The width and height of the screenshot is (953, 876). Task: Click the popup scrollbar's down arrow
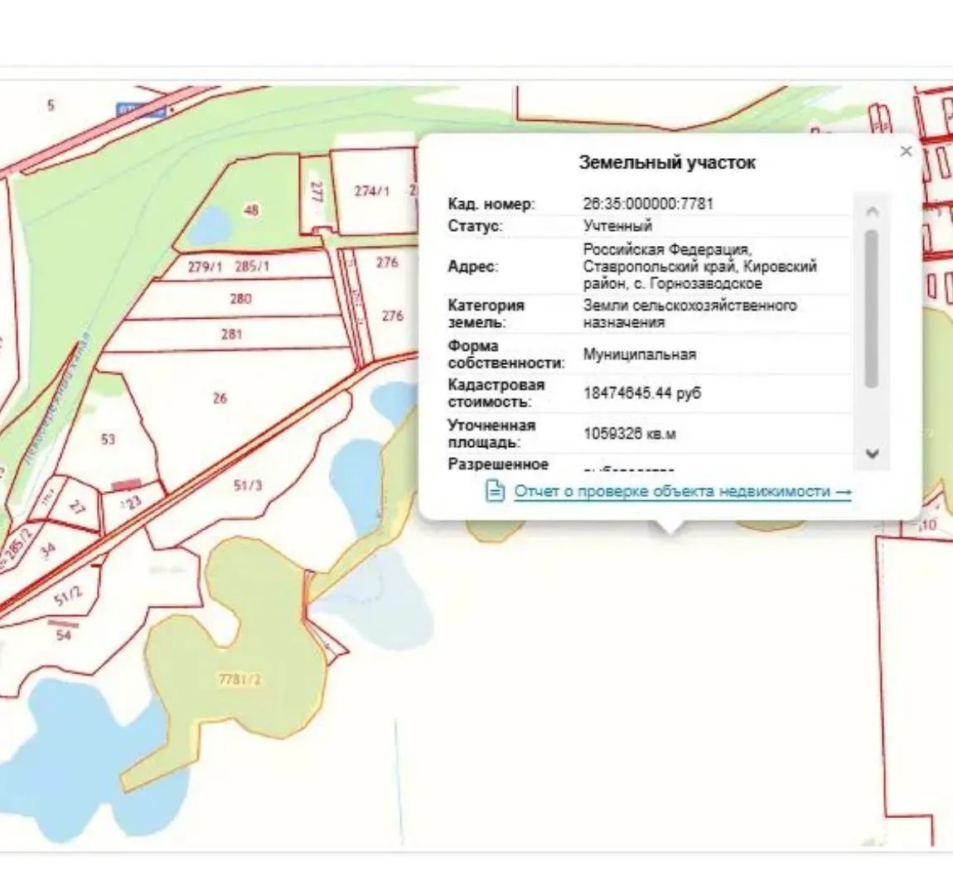click(872, 454)
